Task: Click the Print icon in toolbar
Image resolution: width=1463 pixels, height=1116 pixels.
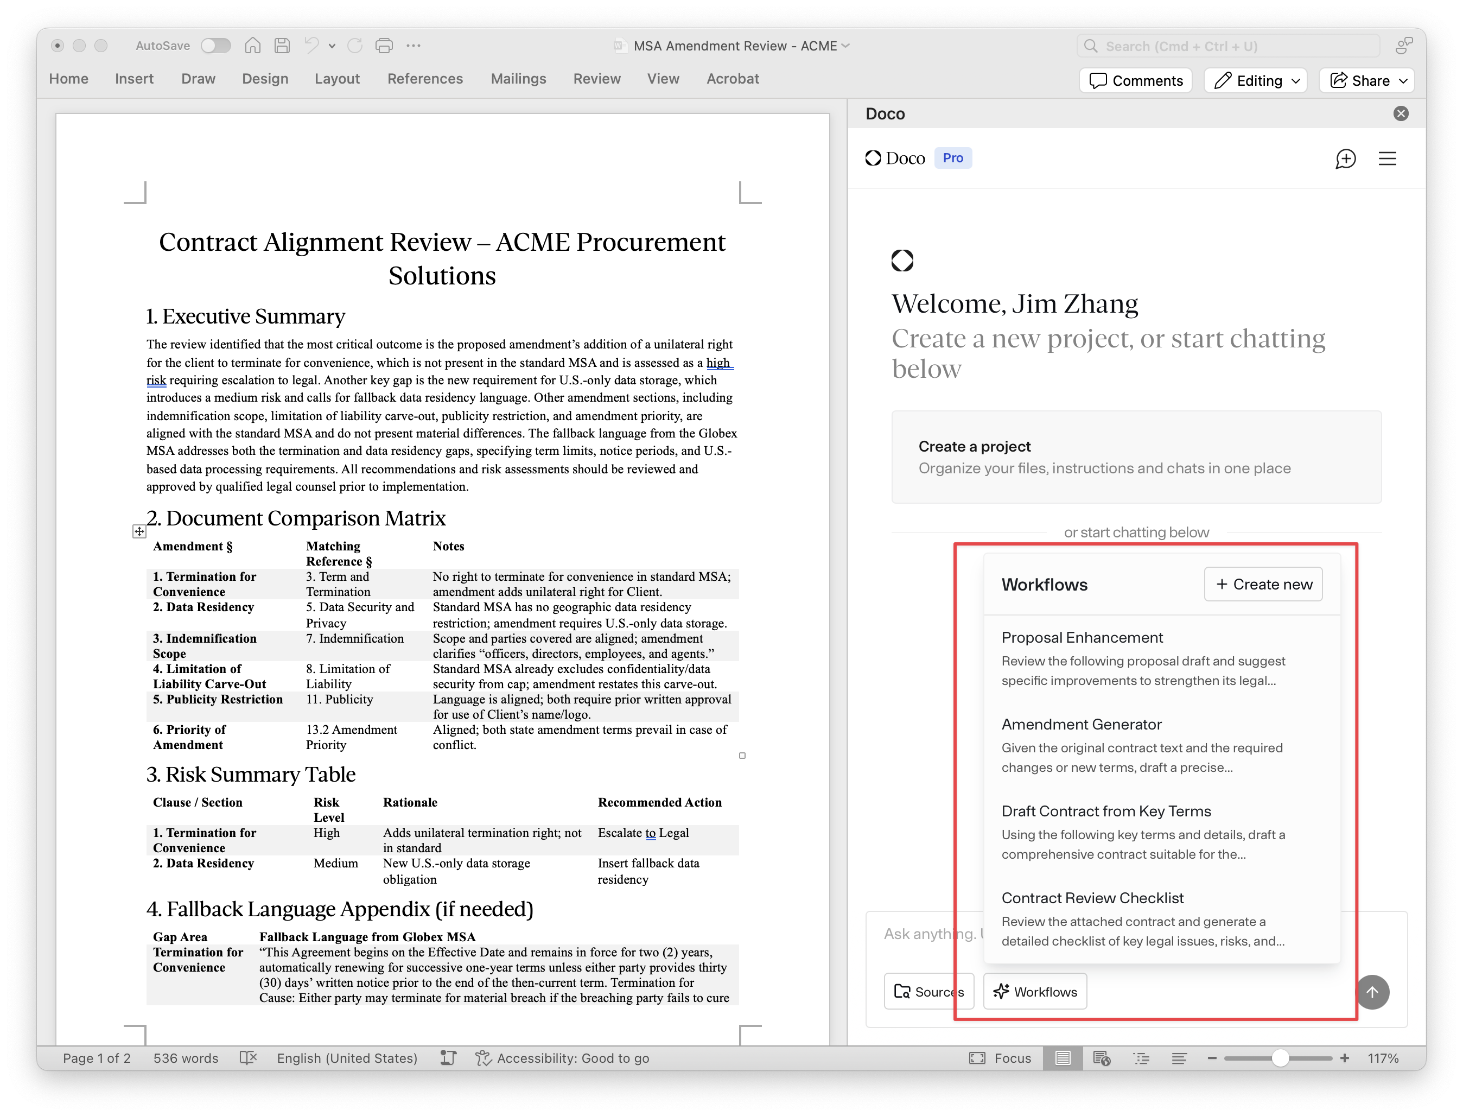Action: tap(384, 46)
